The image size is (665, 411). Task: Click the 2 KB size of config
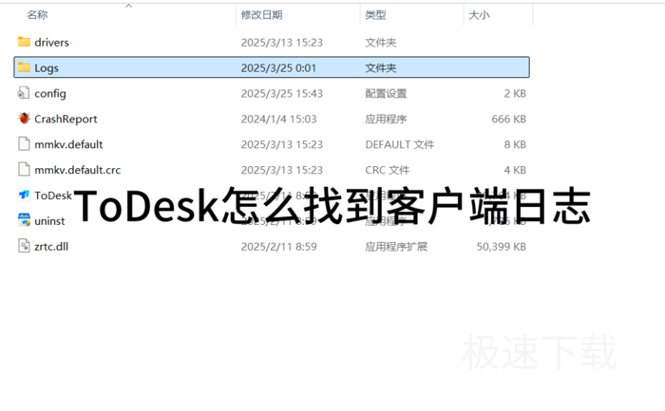(x=515, y=93)
